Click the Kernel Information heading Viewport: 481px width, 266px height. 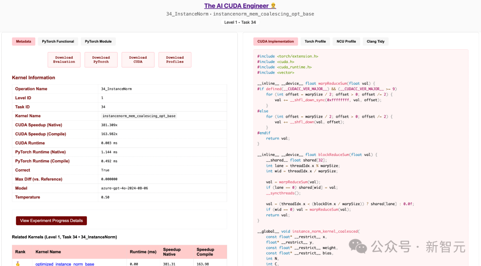33,78
